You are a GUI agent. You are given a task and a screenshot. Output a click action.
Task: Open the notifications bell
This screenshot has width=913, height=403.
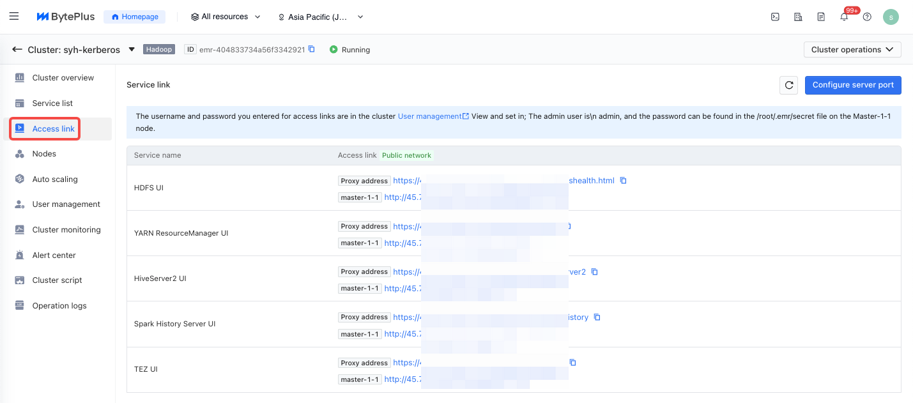tap(844, 17)
